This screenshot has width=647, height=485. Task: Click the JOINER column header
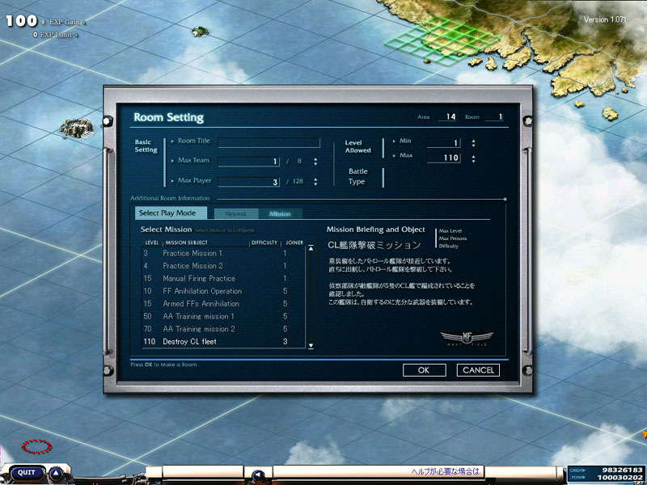click(294, 242)
